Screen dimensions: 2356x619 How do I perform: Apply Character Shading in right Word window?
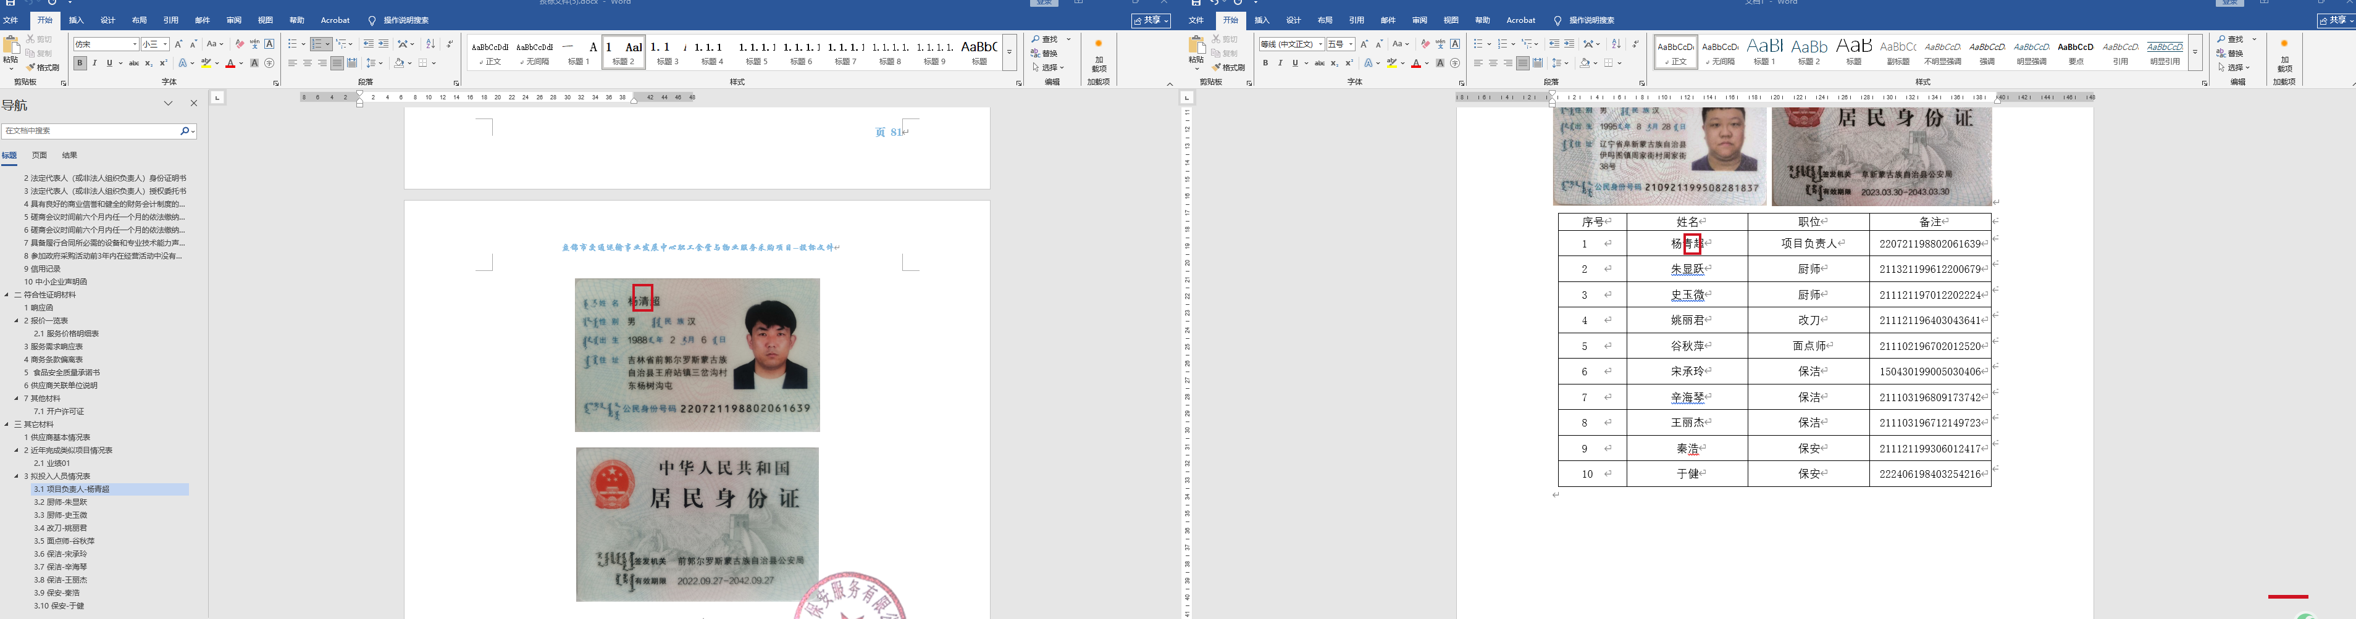(1440, 63)
